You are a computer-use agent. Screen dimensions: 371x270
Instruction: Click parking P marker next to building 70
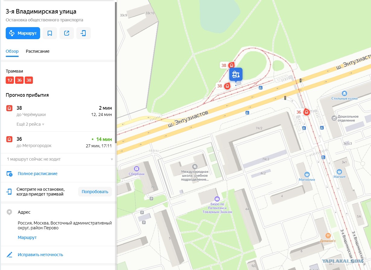pos(151,199)
